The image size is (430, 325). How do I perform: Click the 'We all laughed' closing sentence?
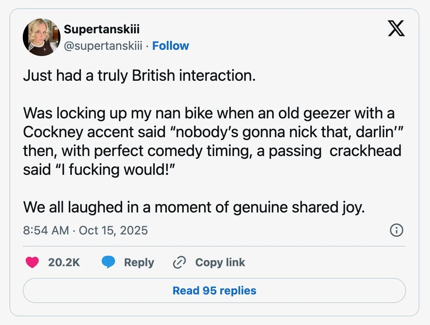point(194,207)
